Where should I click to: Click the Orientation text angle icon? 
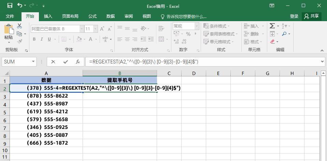coord(143,29)
